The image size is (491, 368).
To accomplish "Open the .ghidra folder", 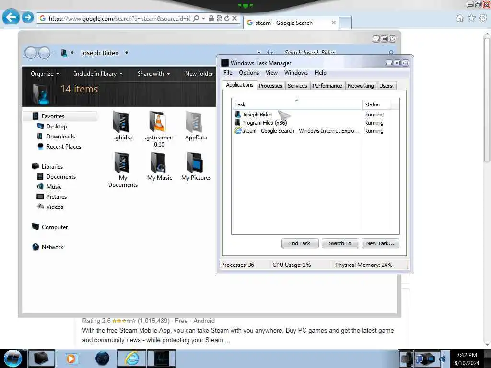I will point(122,126).
